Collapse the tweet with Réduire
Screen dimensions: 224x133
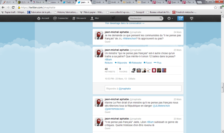point(109,63)
